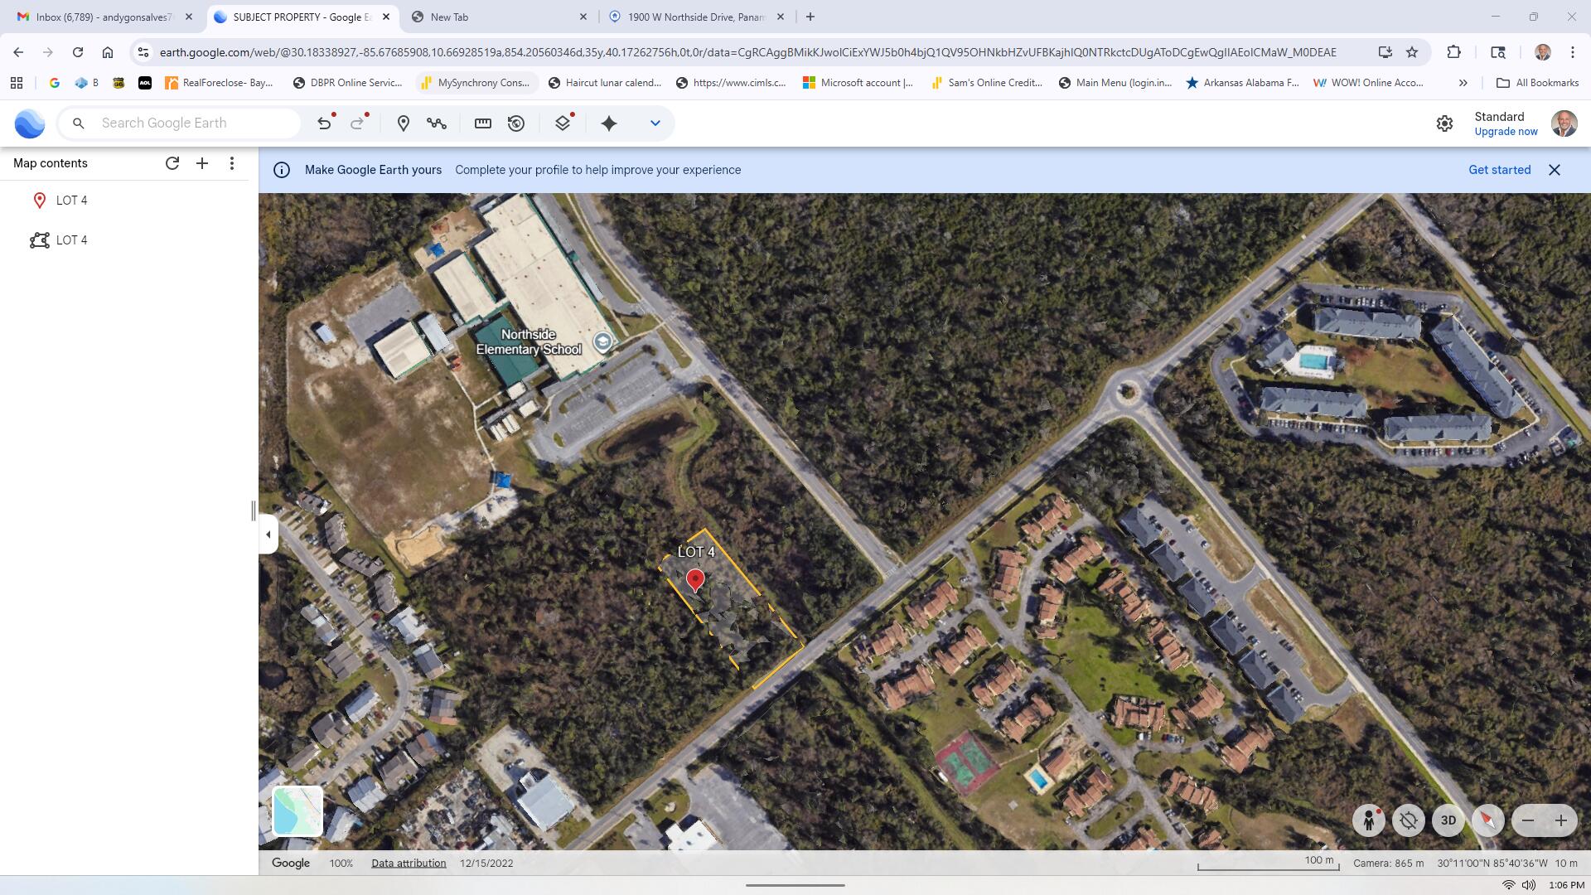
Task: Click Get started in profile banner
Action: click(x=1499, y=170)
